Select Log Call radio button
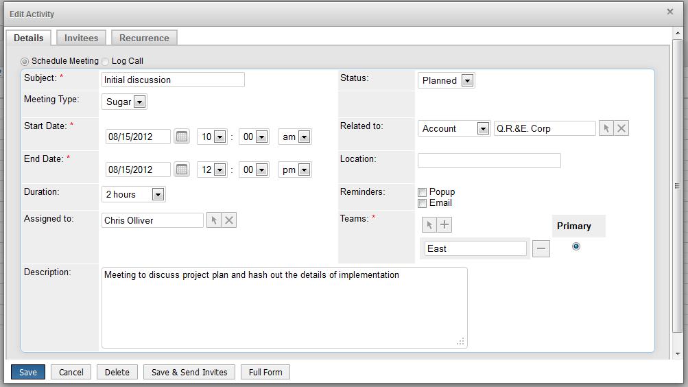The width and height of the screenshot is (688, 387). click(106, 62)
